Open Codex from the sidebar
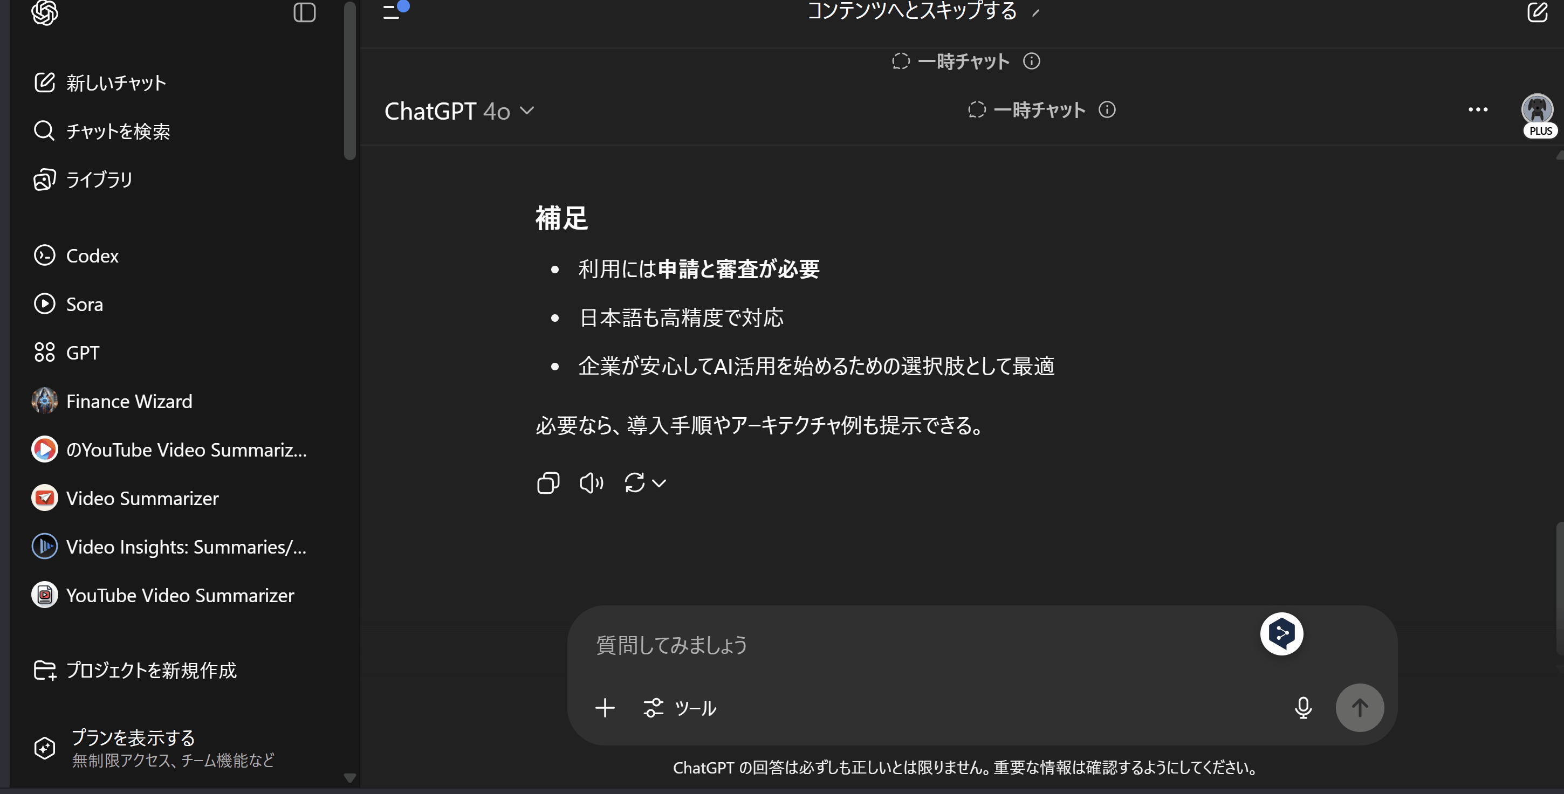Viewport: 1564px width, 794px height. pos(77,256)
